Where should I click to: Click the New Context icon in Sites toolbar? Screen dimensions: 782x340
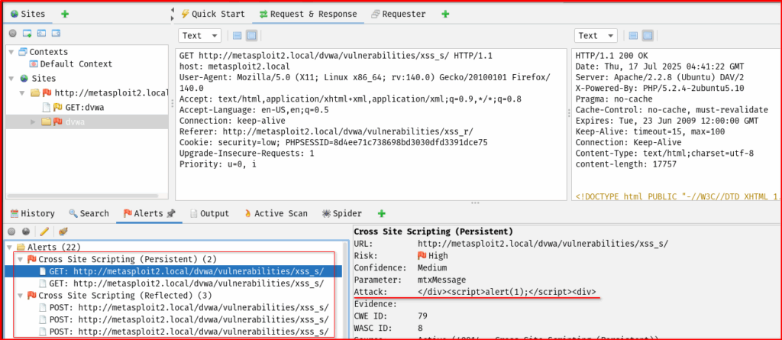coord(27,34)
